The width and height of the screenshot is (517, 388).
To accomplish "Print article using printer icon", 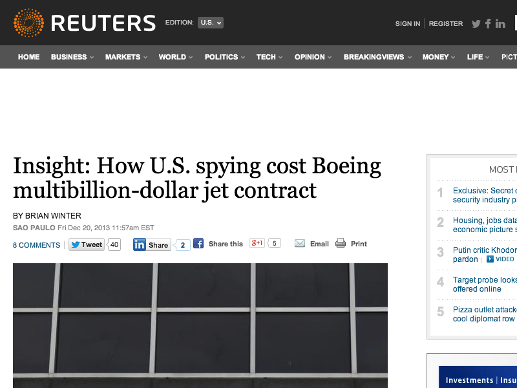I will pyautogui.click(x=341, y=244).
